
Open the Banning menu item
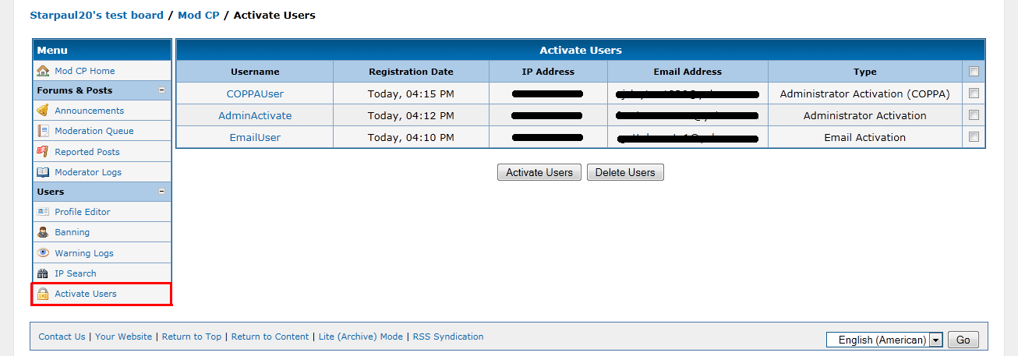click(x=72, y=232)
